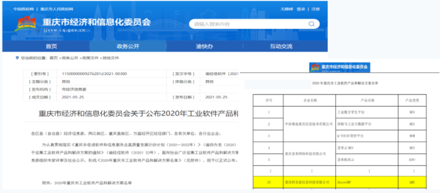The width and height of the screenshot is (440, 193).
Task: Click the highlighted 重庆阿克索信息科技有限公司 cell
Action: (x=309, y=182)
